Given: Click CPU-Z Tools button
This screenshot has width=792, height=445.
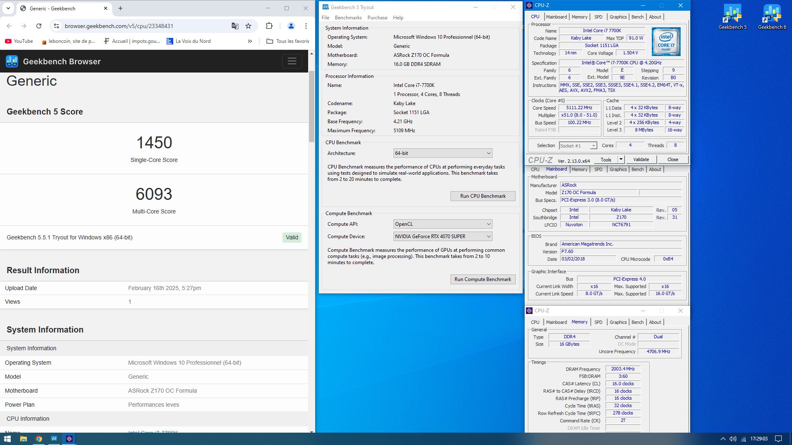Looking at the screenshot, I should [606, 159].
